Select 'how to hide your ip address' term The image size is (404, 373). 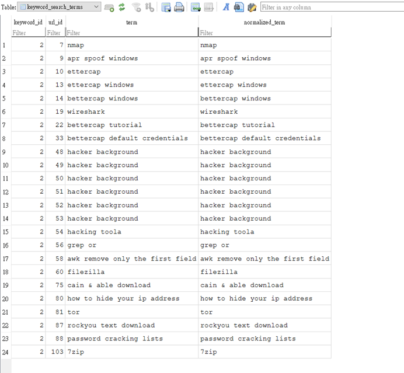132,298
